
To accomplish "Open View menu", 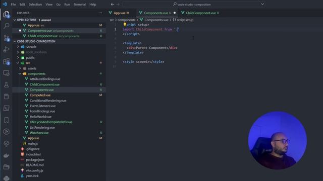I will click(x=49, y=5).
